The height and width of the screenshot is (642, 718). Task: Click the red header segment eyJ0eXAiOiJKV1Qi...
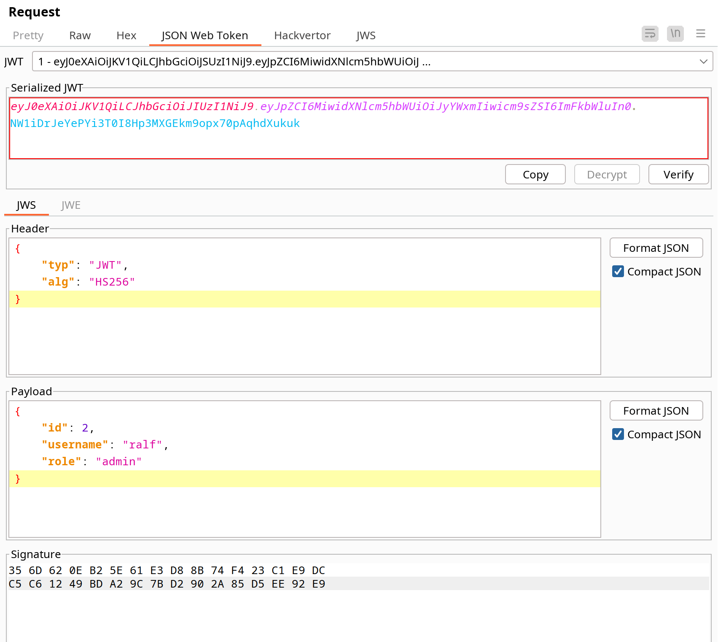pyautogui.click(x=132, y=106)
